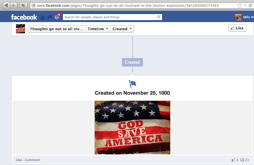
Task: Open the God Save America flag photo
Action: coord(132,127)
